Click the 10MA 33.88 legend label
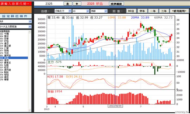The image size is (190, 114). pyautogui.click(x=117, y=18)
